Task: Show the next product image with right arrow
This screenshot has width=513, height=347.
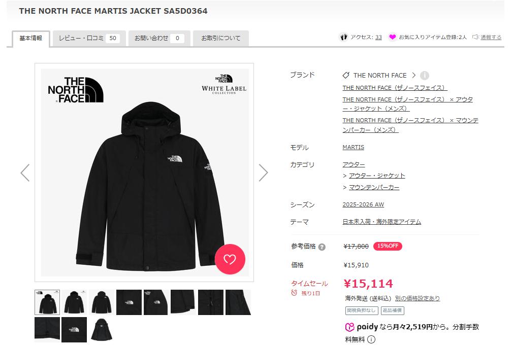Action: pos(264,172)
